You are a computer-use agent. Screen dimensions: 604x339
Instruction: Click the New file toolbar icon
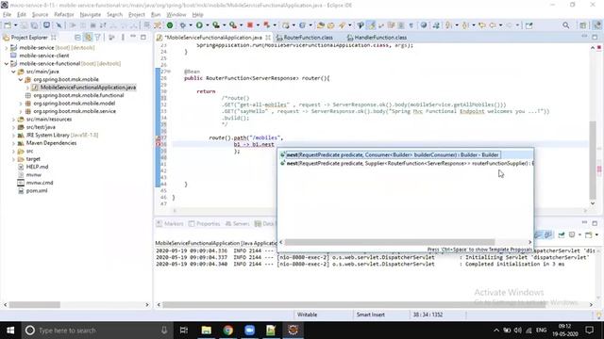tap(8, 25)
